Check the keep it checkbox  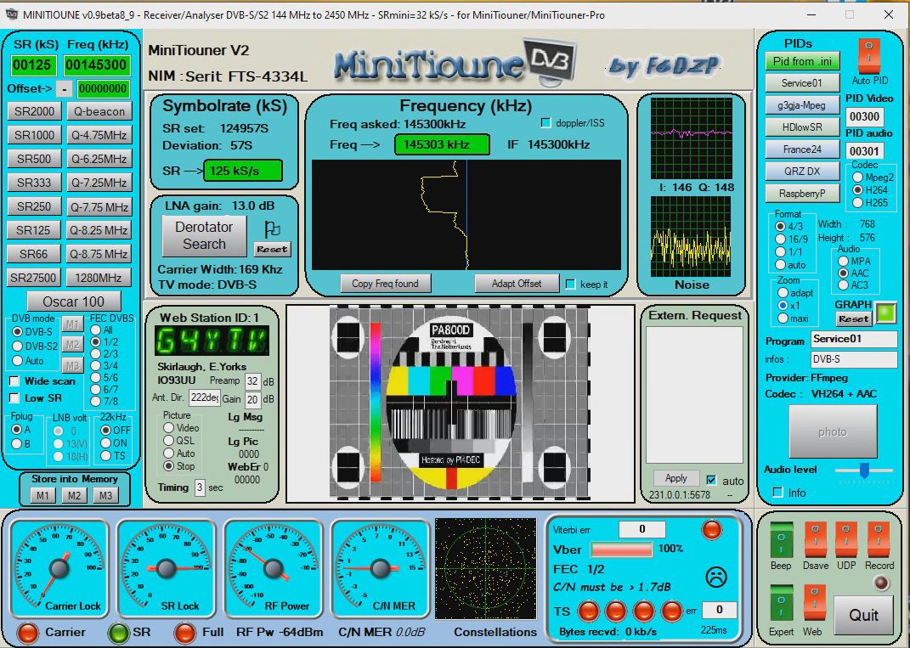(570, 285)
